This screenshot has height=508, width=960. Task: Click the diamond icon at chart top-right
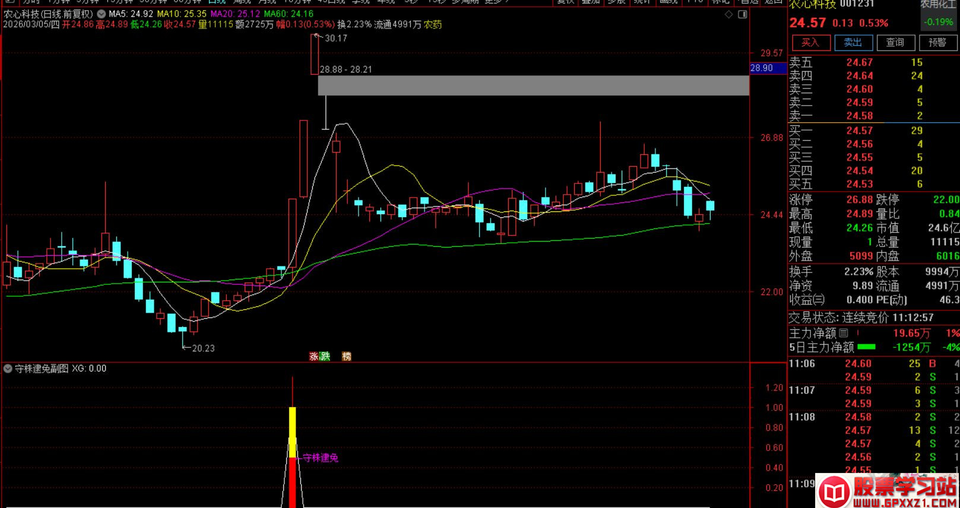point(729,14)
